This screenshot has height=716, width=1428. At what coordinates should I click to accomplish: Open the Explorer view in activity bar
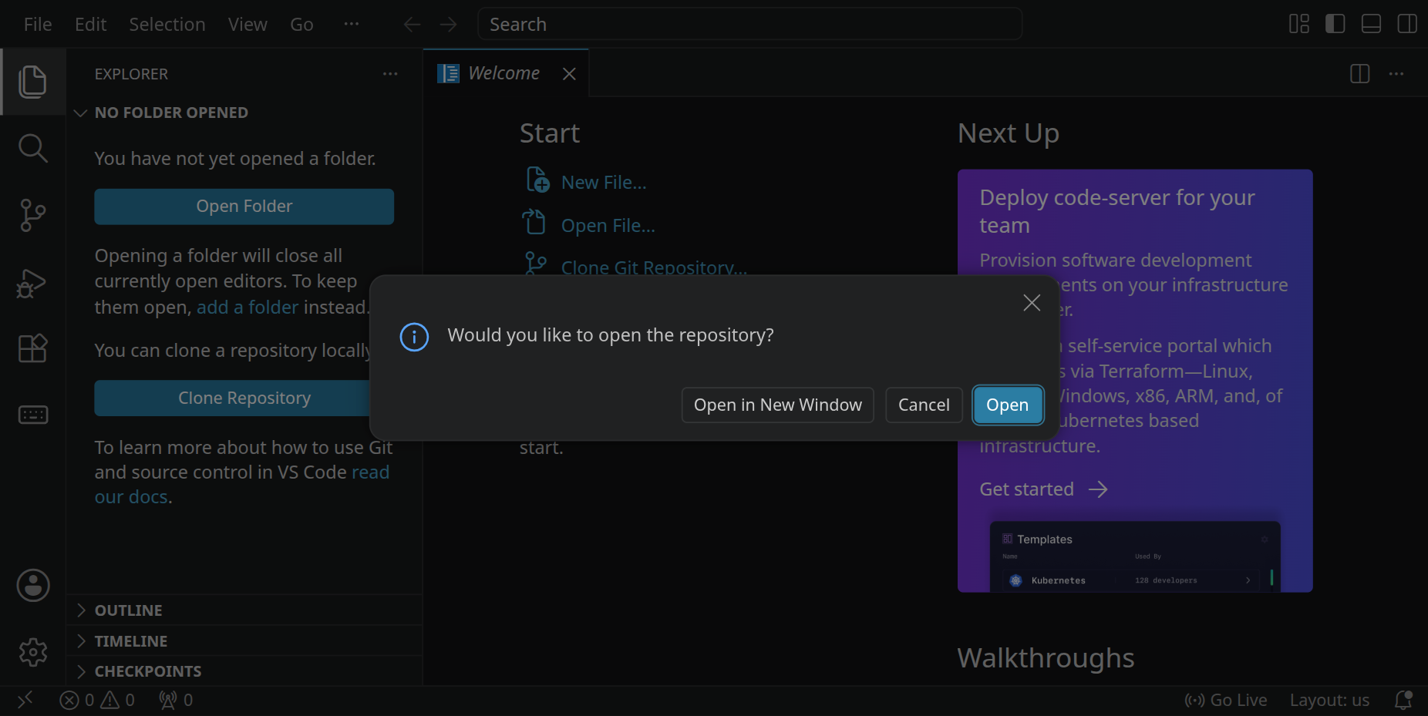[x=32, y=82]
